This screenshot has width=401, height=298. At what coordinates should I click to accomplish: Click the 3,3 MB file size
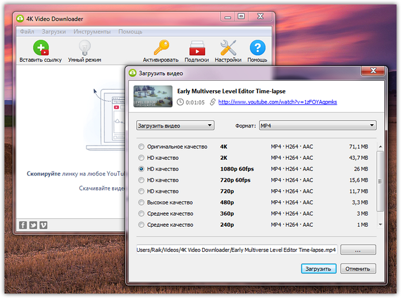(x=360, y=203)
